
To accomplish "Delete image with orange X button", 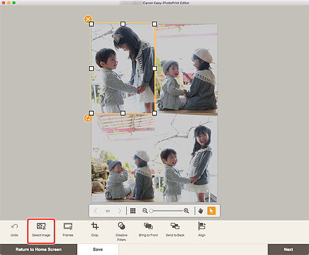I will point(88,19).
